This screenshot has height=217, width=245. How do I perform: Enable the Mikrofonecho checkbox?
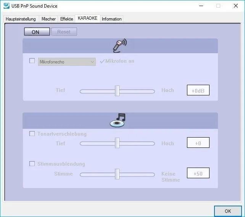point(32,60)
